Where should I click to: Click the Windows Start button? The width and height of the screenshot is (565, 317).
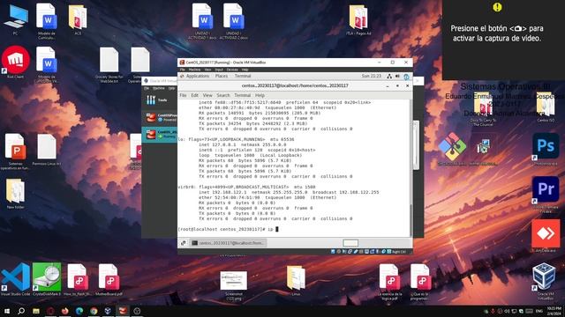[x=6, y=311]
